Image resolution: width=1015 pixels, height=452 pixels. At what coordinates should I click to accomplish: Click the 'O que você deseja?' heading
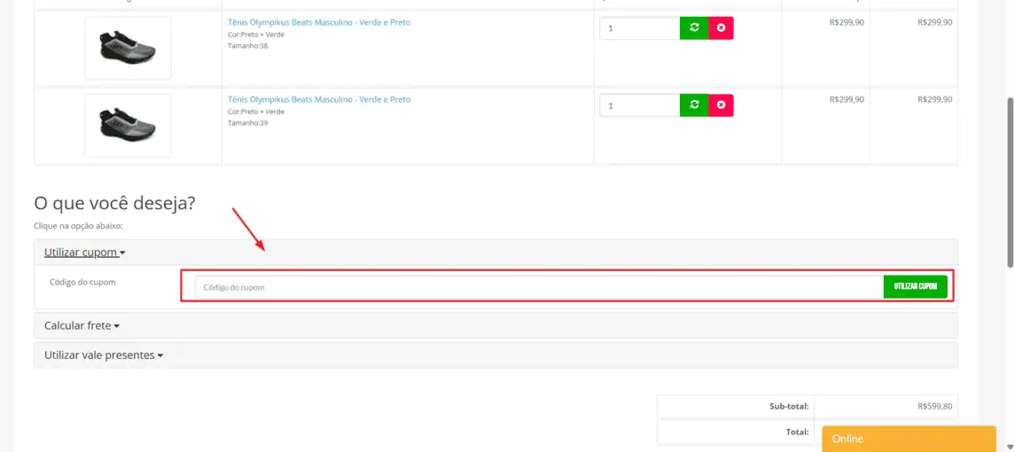(x=114, y=203)
